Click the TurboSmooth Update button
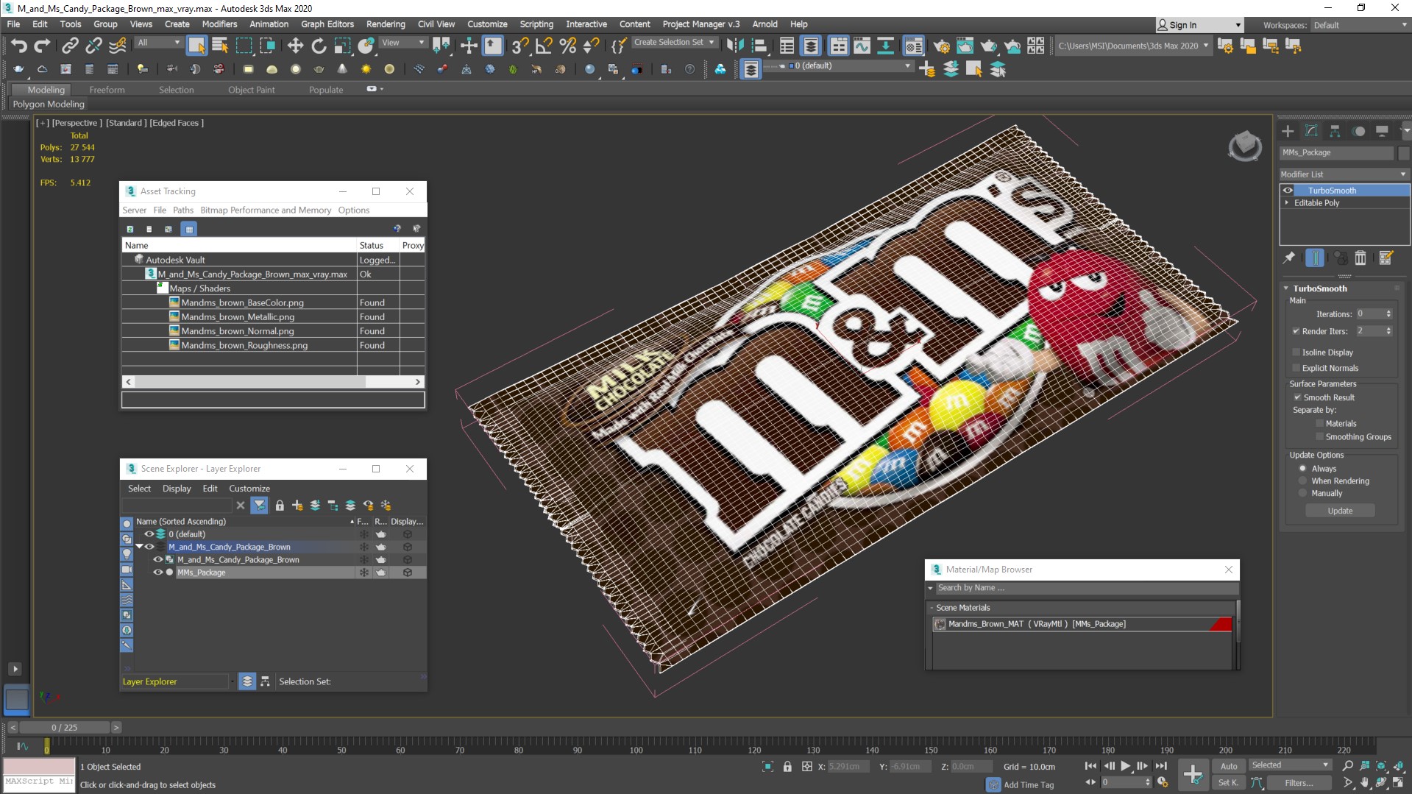The width and height of the screenshot is (1412, 794). 1340,511
